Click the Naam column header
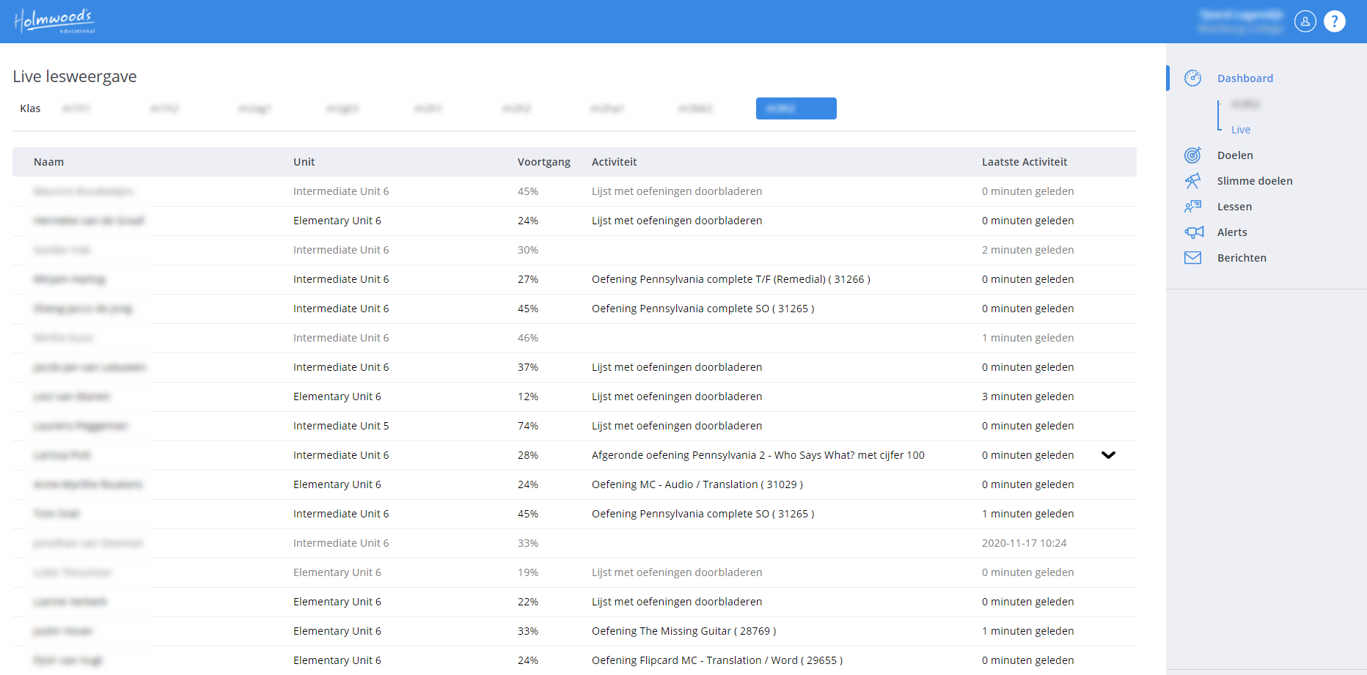The image size is (1367, 675). (48, 162)
